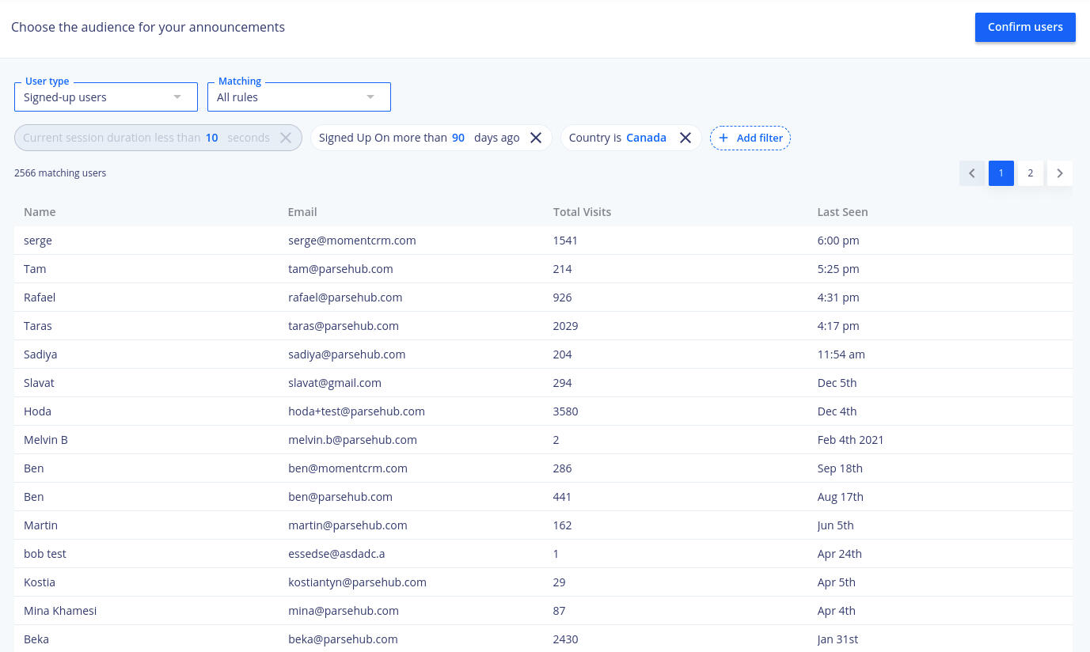Go to next page using right chevron

(1060, 173)
